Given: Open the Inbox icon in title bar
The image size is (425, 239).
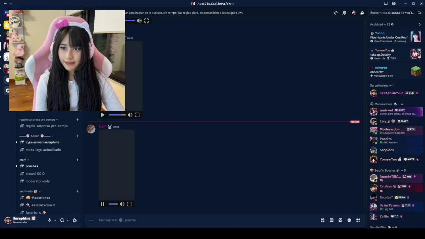Looking at the screenshot, I should point(385,4).
